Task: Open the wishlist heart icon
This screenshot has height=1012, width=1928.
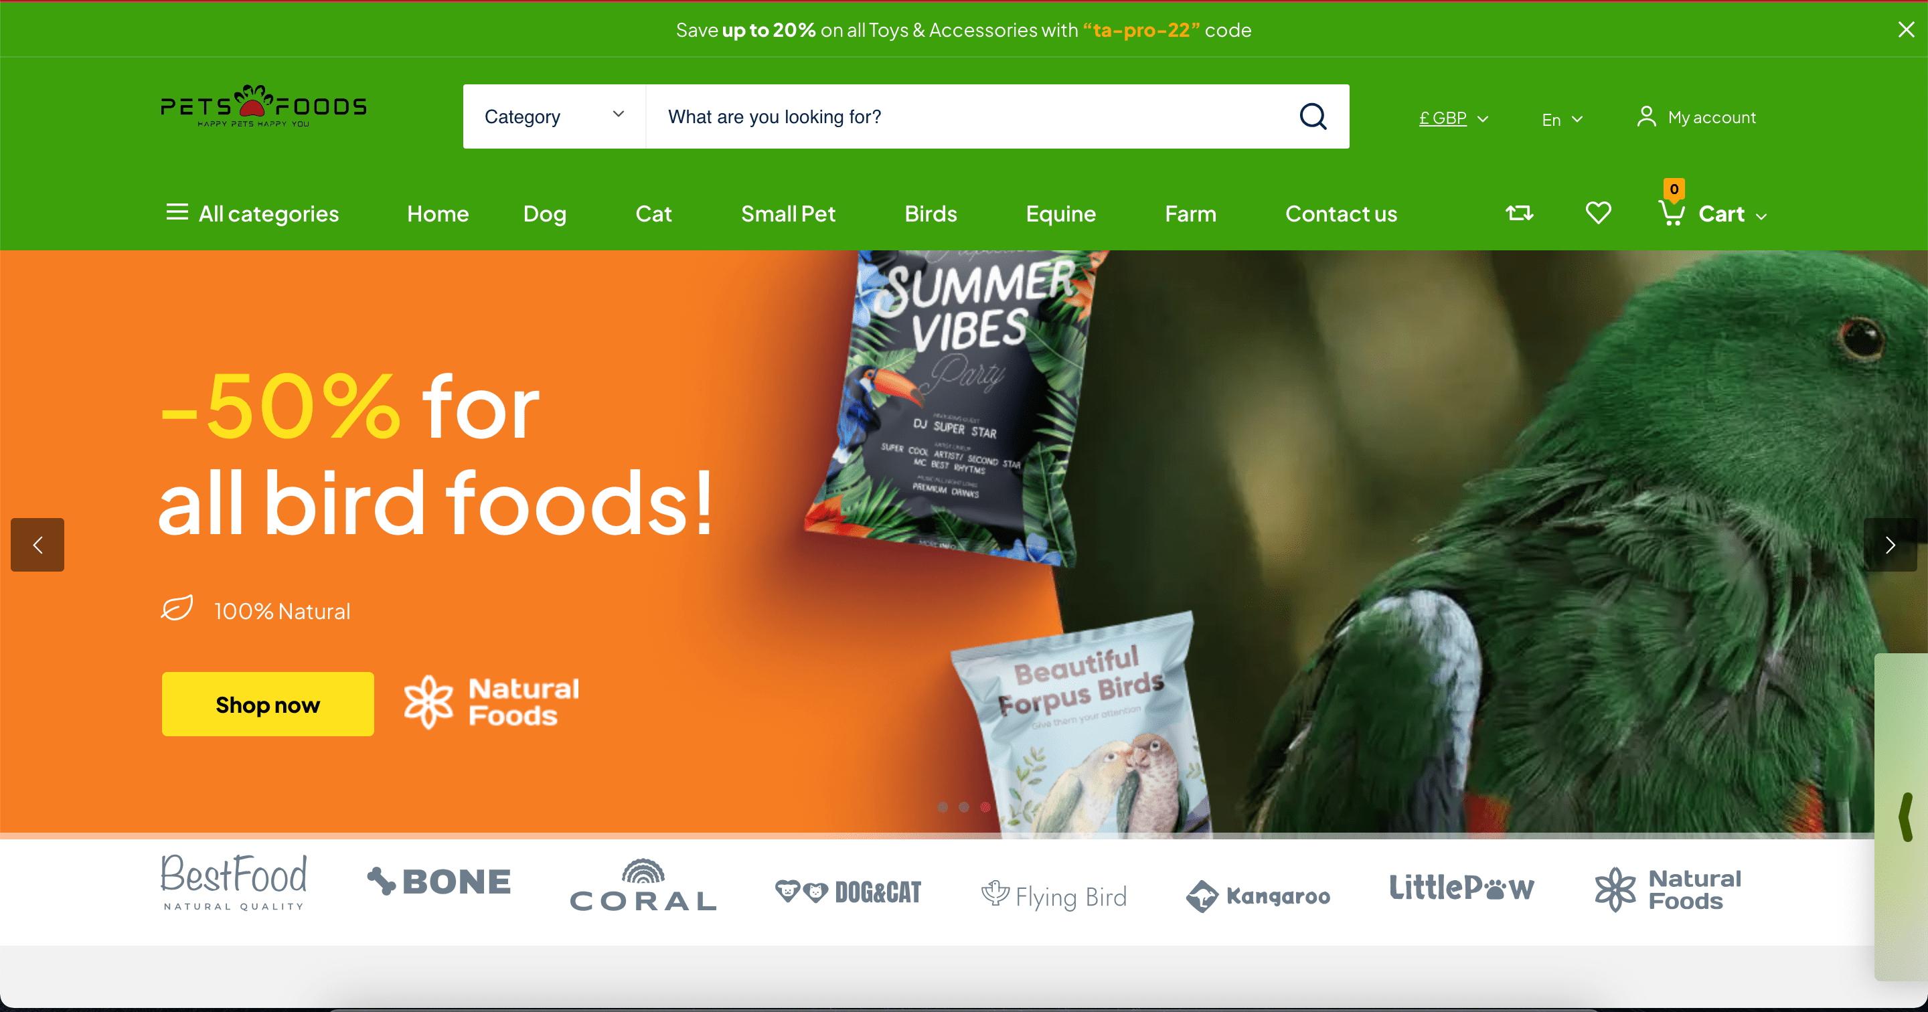Action: [x=1598, y=214]
